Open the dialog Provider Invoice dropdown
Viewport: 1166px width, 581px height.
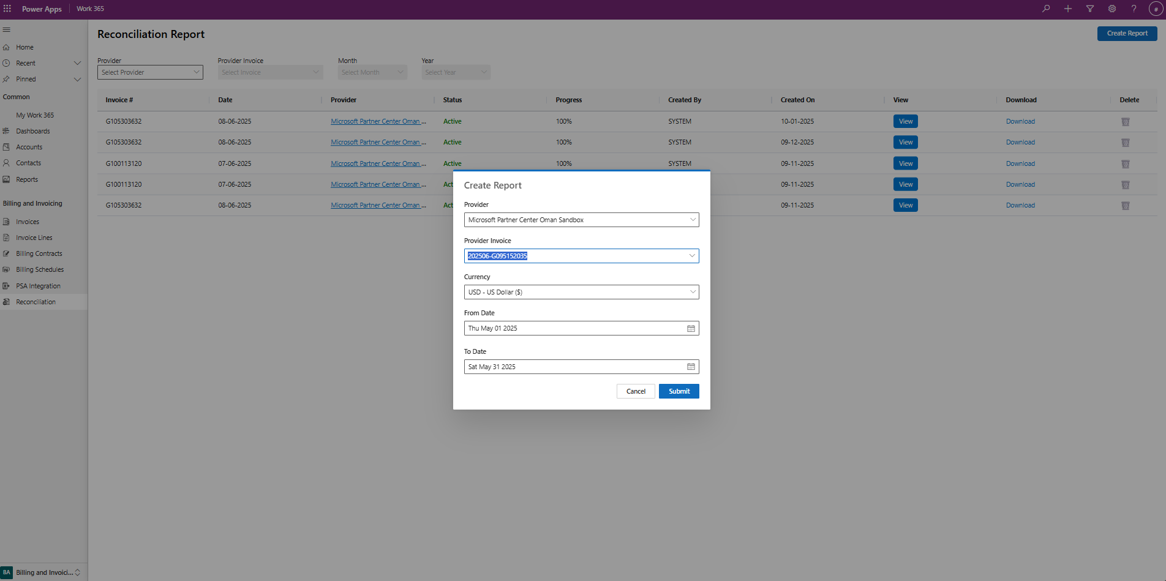581,256
